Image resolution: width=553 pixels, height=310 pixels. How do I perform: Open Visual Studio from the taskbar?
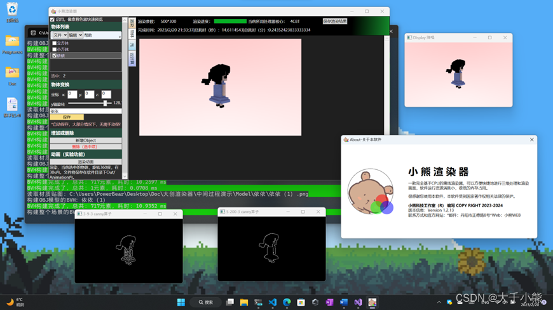pyautogui.click(x=358, y=302)
